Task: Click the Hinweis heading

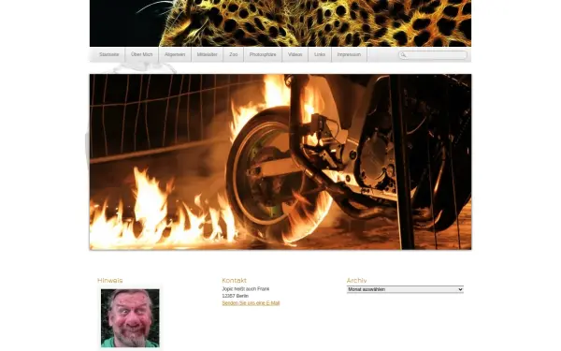Action: [109, 281]
